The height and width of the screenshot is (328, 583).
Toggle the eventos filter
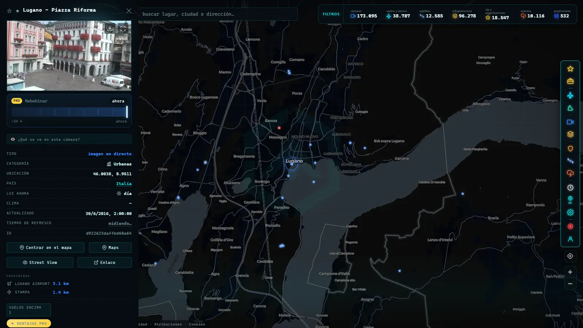point(532,14)
